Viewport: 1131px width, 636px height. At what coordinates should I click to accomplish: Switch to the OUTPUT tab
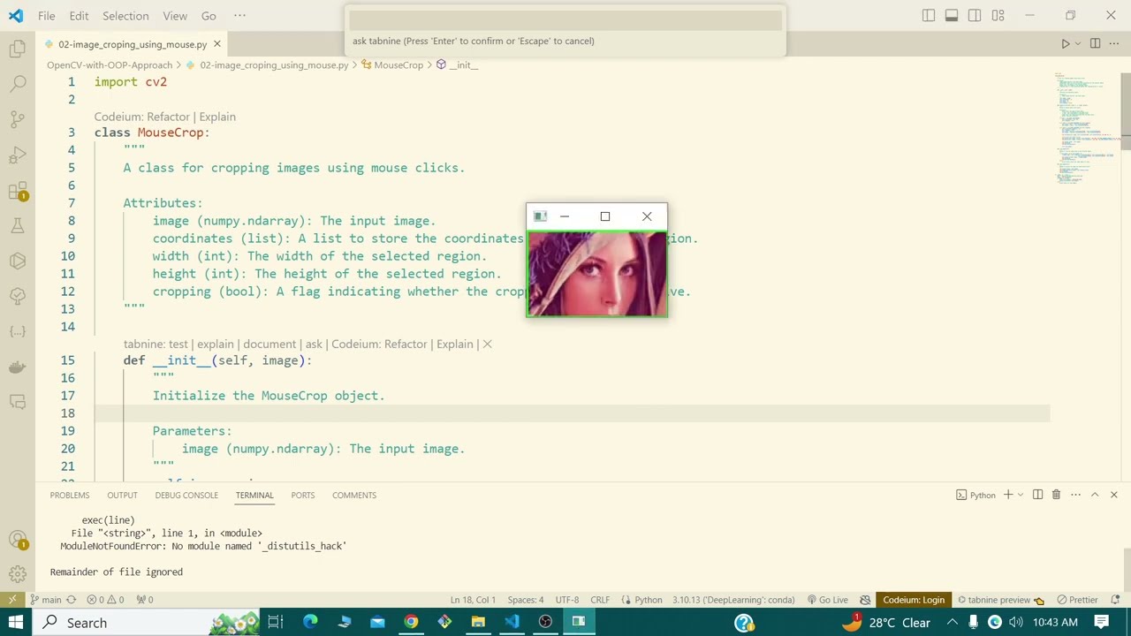coord(122,495)
